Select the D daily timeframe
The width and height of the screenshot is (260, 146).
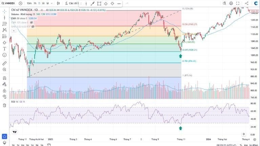tap(39, 3)
